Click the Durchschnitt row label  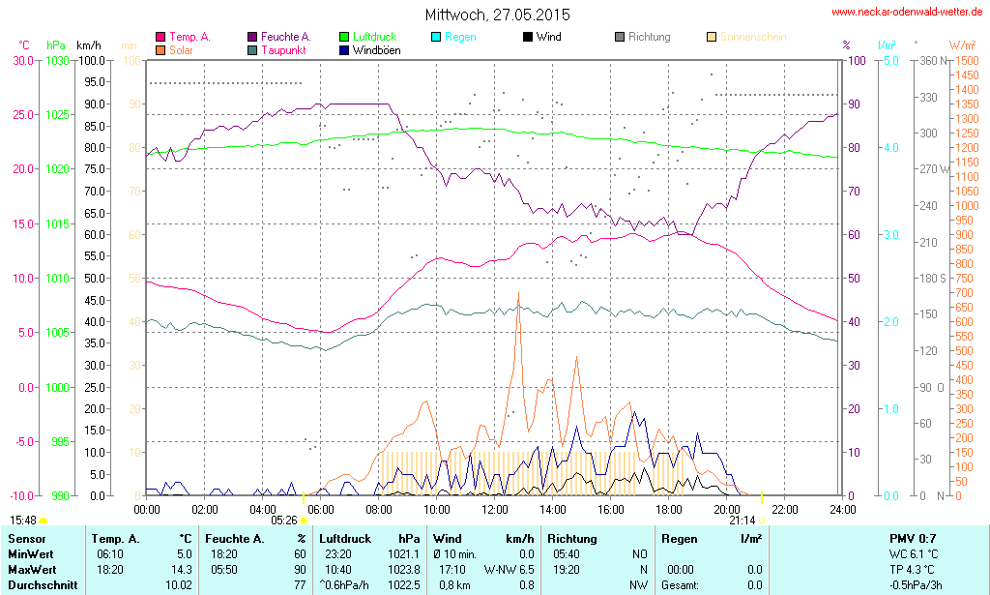(x=43, y=584)
